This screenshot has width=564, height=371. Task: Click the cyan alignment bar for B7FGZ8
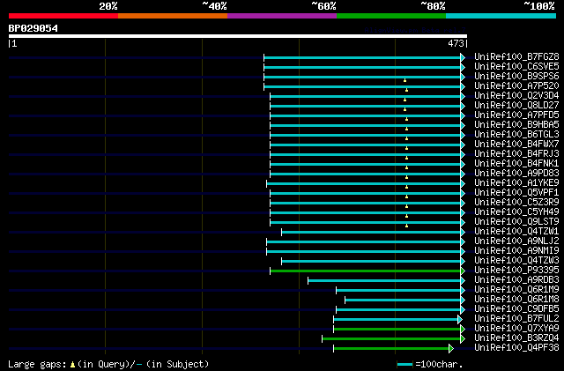(x=362, y=57)
